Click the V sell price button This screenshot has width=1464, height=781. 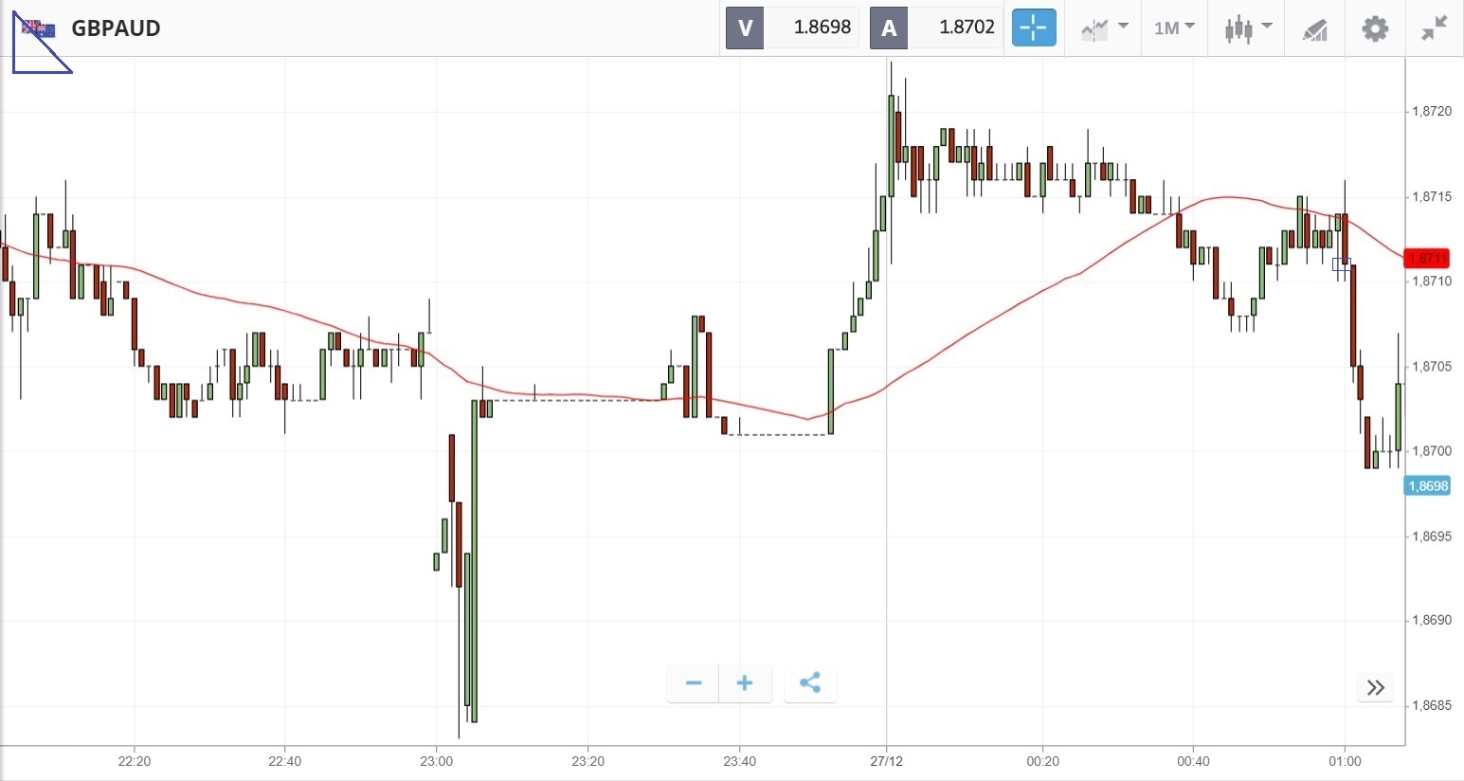745,27
